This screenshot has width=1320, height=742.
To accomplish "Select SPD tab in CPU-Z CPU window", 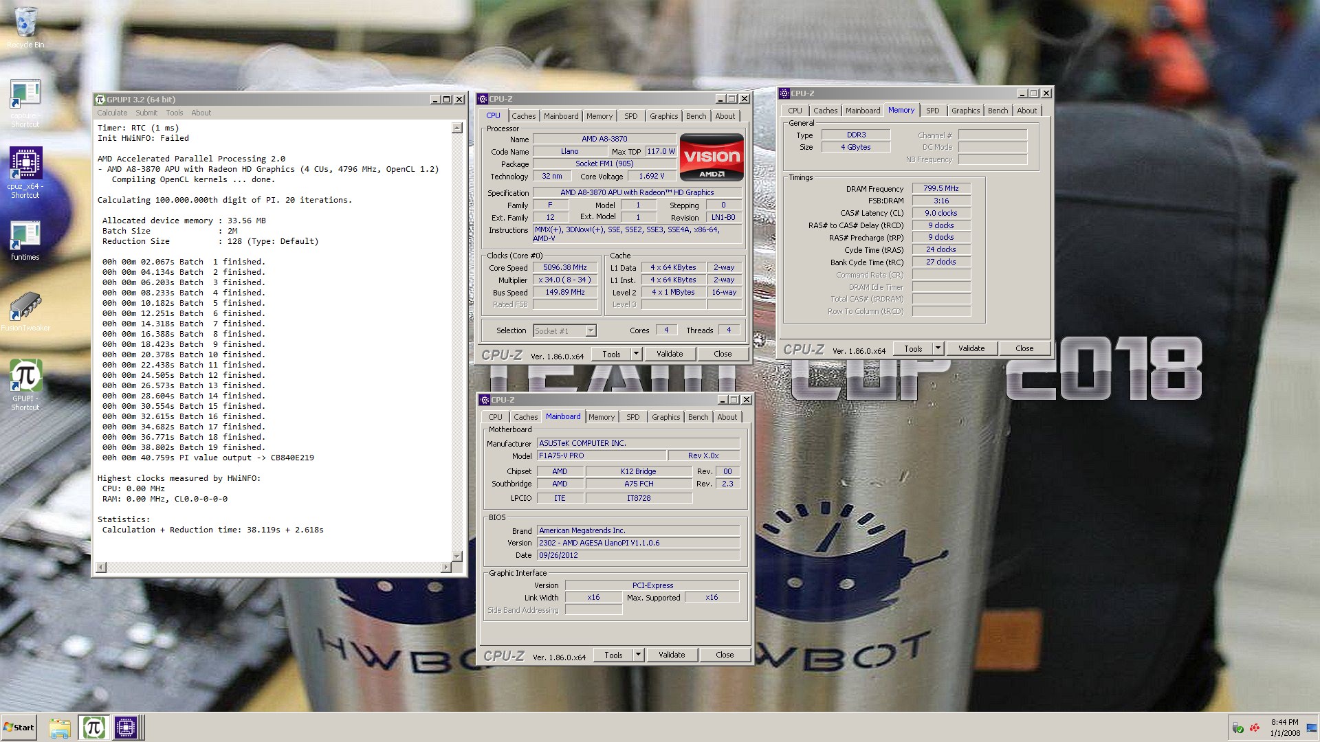I will [x=631, y=116].
